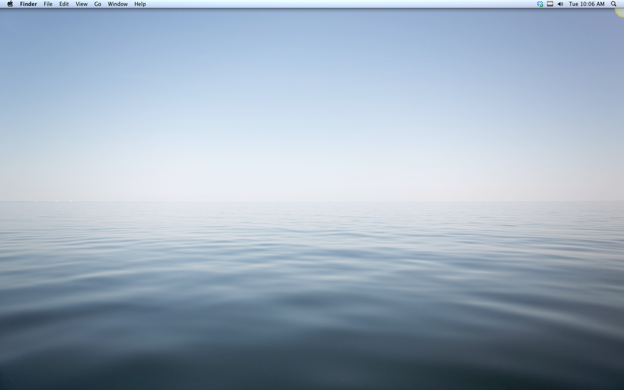Open the Edit menu
The width and height of the screenshot is (624, 390).
point(64,4)
